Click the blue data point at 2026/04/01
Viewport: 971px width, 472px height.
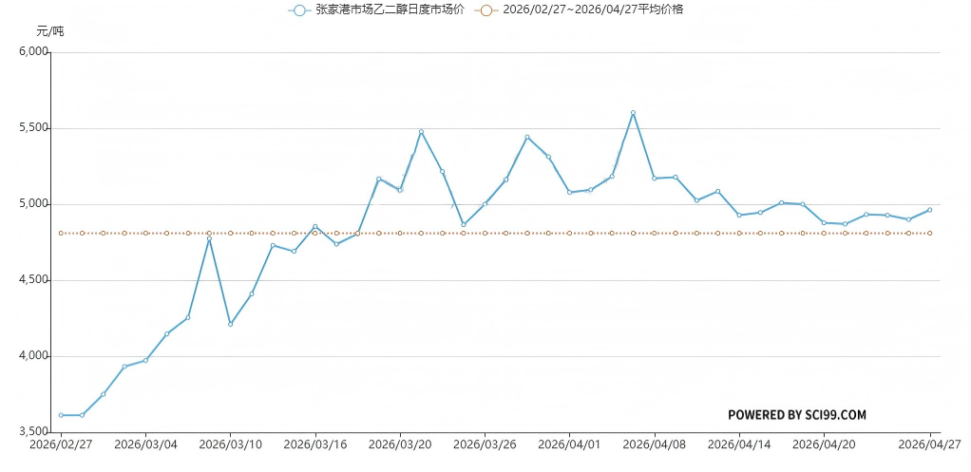tap(569, 192)
